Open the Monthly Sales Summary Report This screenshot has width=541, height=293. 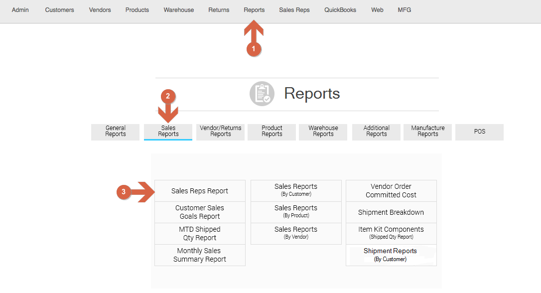(200, 255)
